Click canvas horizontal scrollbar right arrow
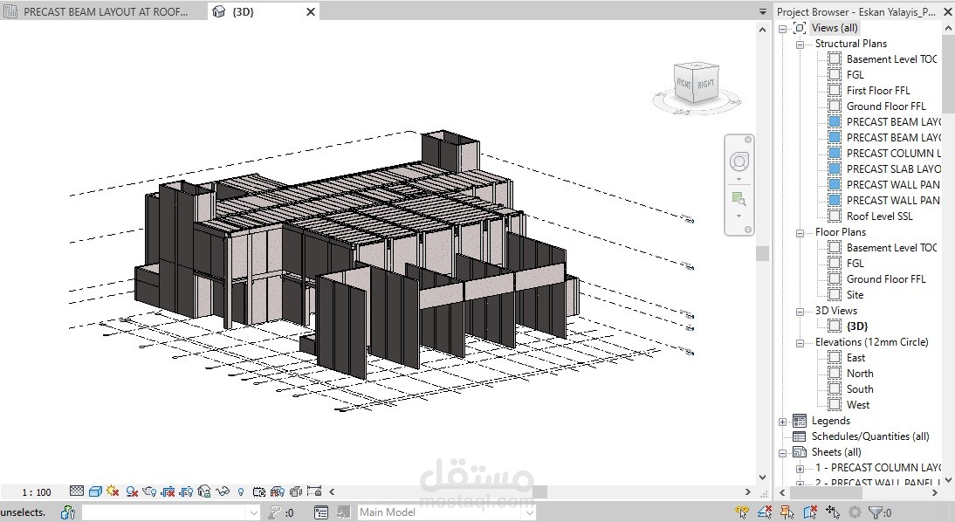The width and height of the screenshot is (955, 522). [748, 491]
